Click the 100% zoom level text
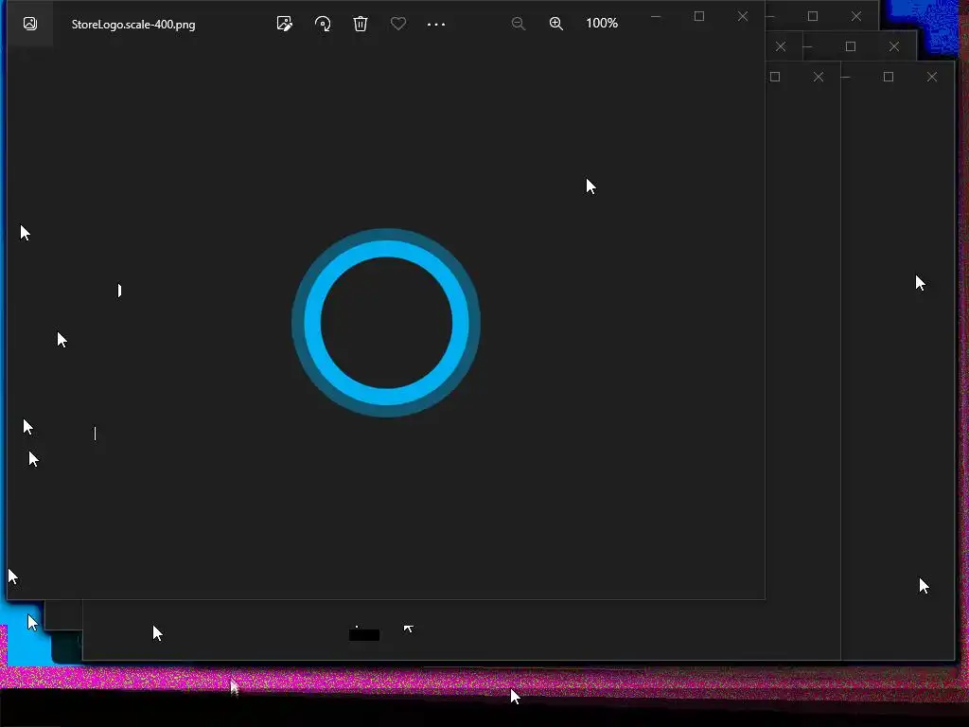 (602, 24)
